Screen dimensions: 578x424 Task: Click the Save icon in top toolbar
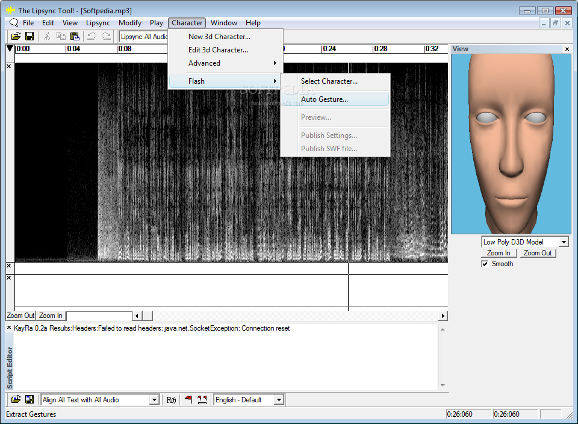[x=30, y=36]
